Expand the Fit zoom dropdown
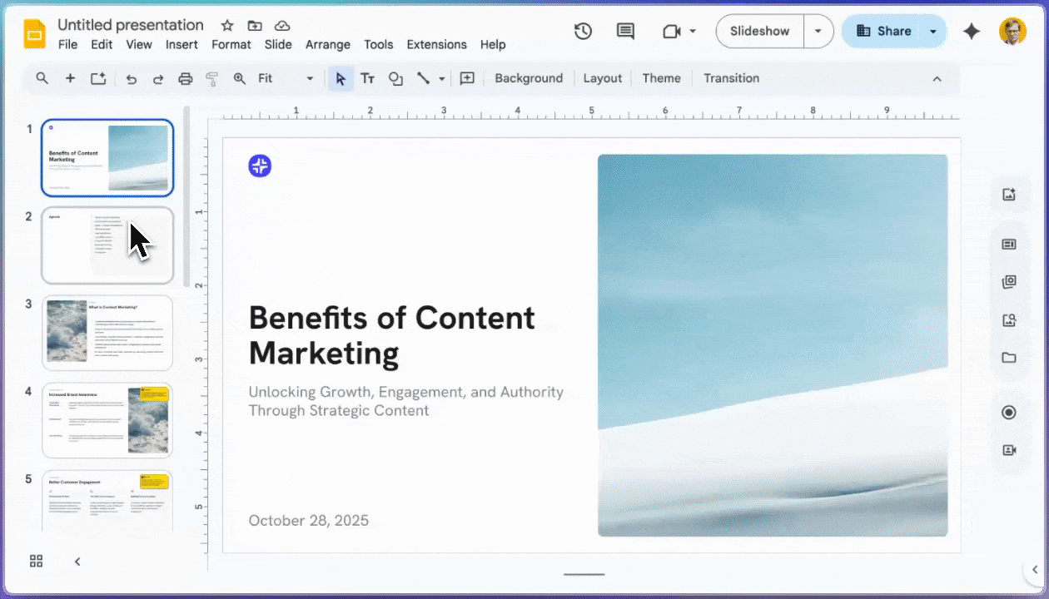1049x599 pixels. (310, 78)
